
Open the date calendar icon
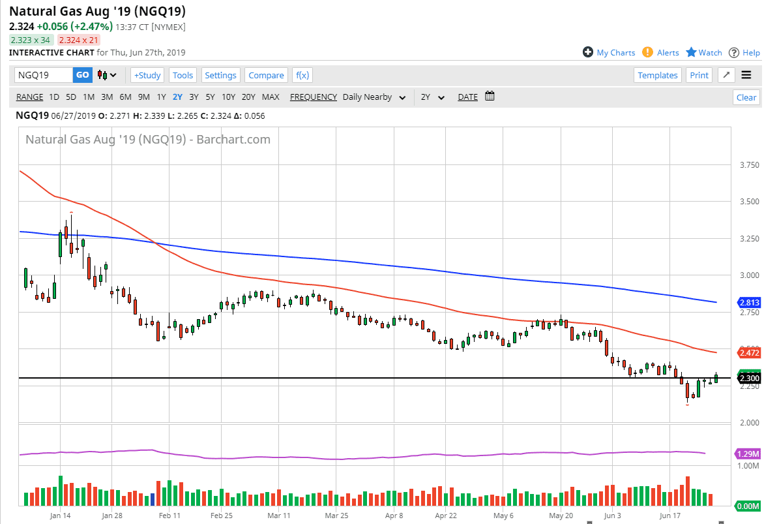tap(490, 96)
